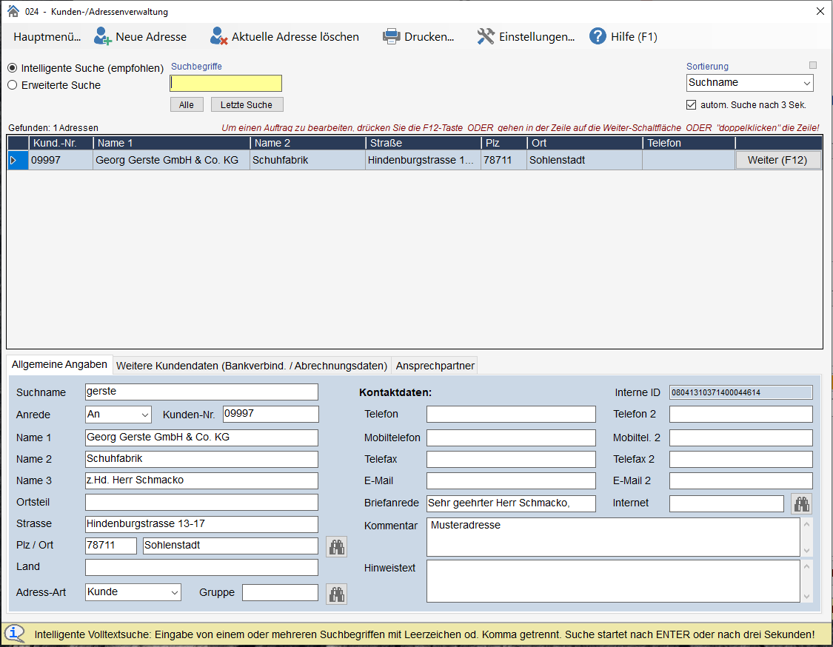This screenshot has width=833, height=647.
Task: Click the info icon in status bar
Action: 15,634
